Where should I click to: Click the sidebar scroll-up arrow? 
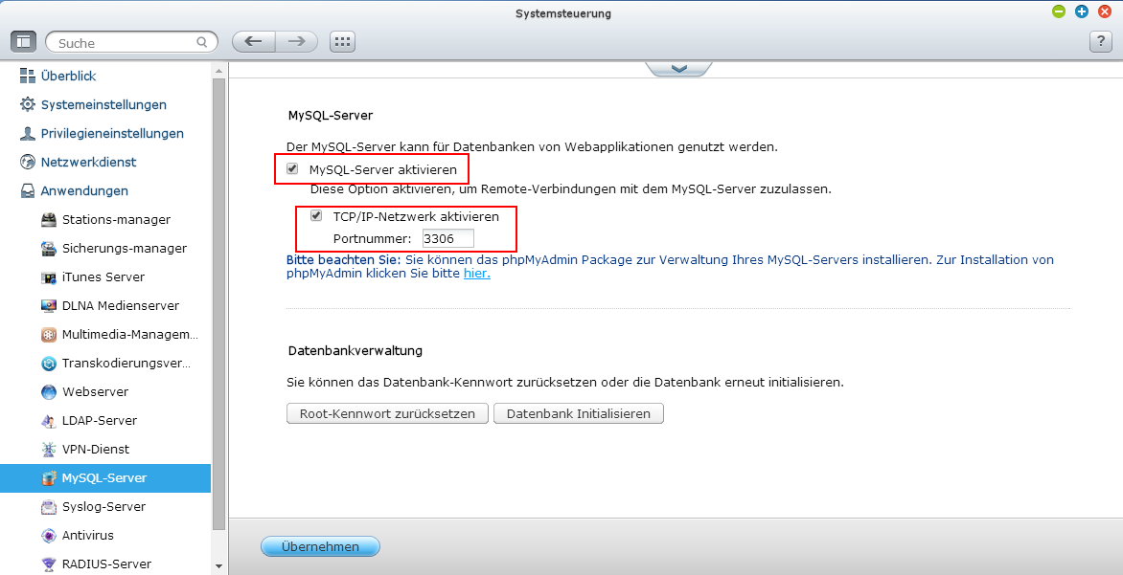click(x=218, y=71)
